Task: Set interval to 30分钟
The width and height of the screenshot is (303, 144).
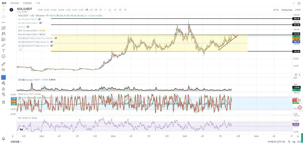Action: tap(61, 10)
